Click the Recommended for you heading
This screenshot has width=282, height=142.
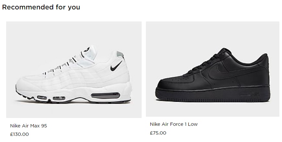(x=41, y=7)
